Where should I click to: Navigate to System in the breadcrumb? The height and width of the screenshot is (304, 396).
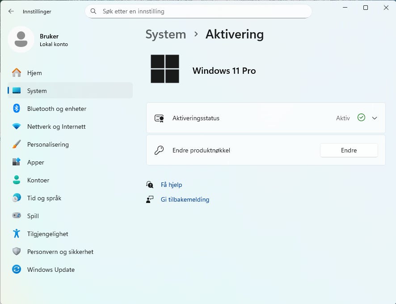coord(165,34)
